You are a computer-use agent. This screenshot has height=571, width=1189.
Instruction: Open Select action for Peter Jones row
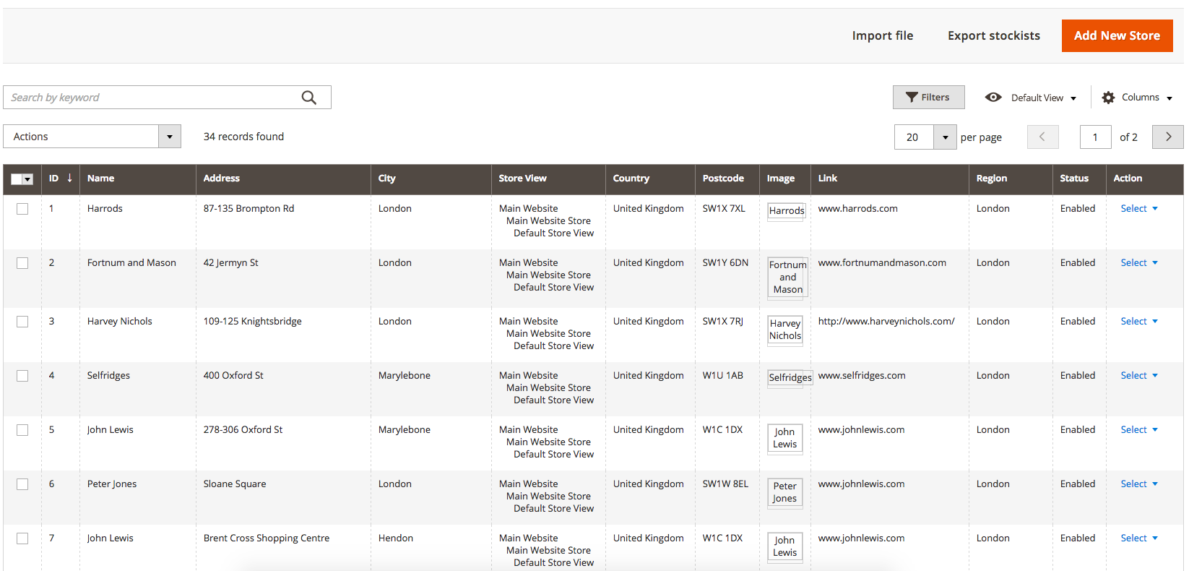coord(1139,484)
